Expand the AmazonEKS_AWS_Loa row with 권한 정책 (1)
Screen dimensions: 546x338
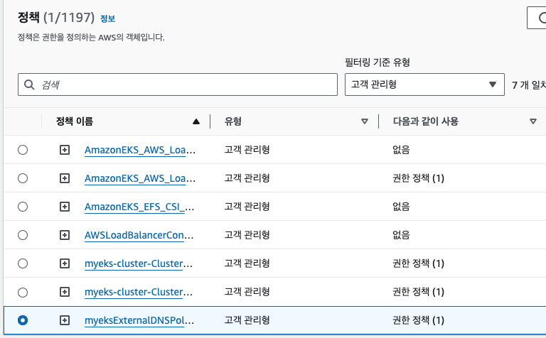coord(65,178)
